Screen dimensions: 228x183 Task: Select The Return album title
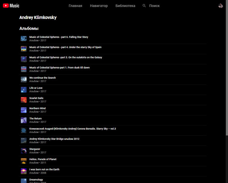[36, 119]
